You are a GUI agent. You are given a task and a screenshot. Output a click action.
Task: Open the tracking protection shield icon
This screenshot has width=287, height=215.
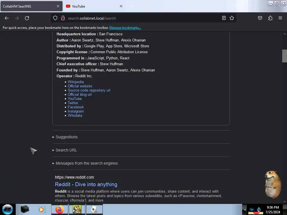55,18
